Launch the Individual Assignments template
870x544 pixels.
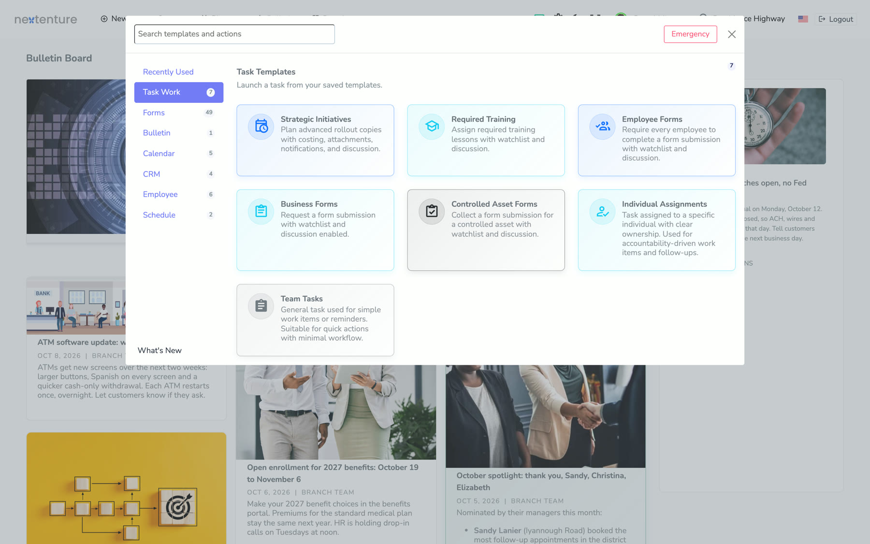[656, 230]
